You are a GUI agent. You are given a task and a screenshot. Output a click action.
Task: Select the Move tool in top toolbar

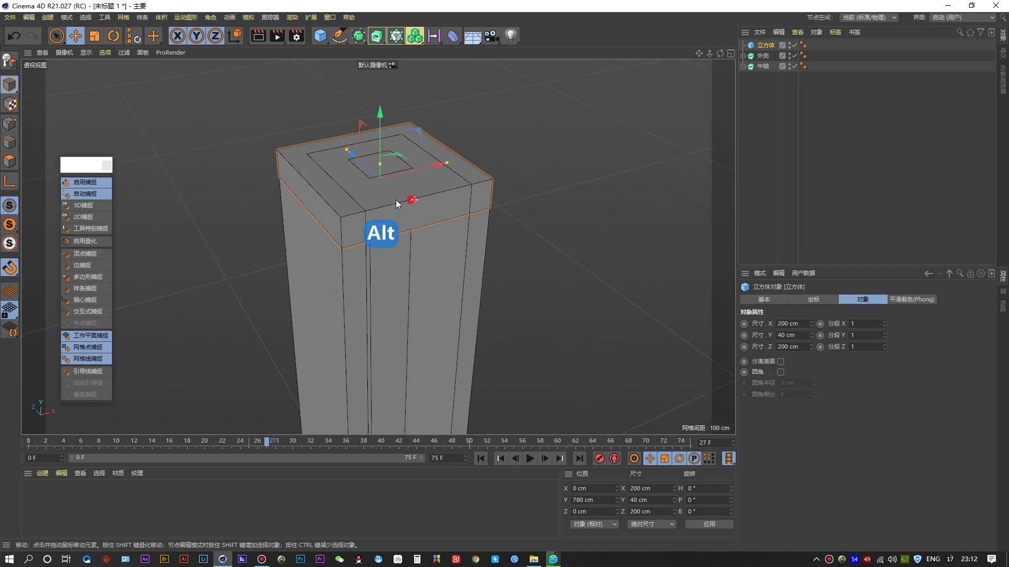point(76,36)
